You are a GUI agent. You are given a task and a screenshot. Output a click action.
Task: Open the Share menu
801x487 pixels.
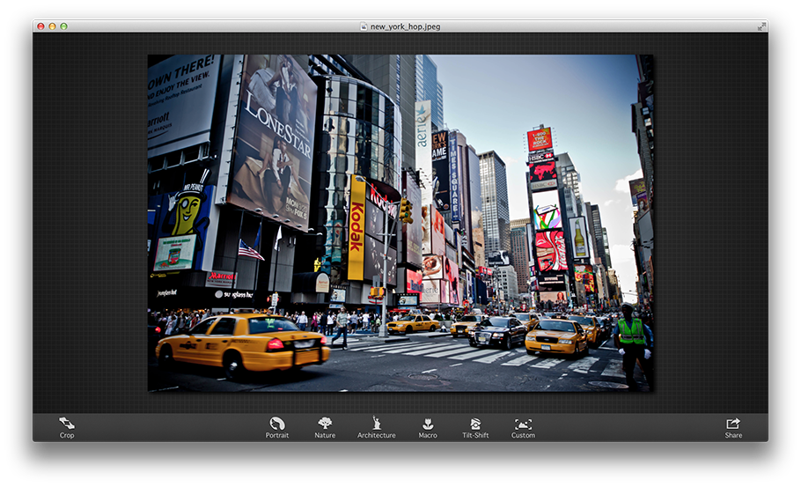coord(733,428)
